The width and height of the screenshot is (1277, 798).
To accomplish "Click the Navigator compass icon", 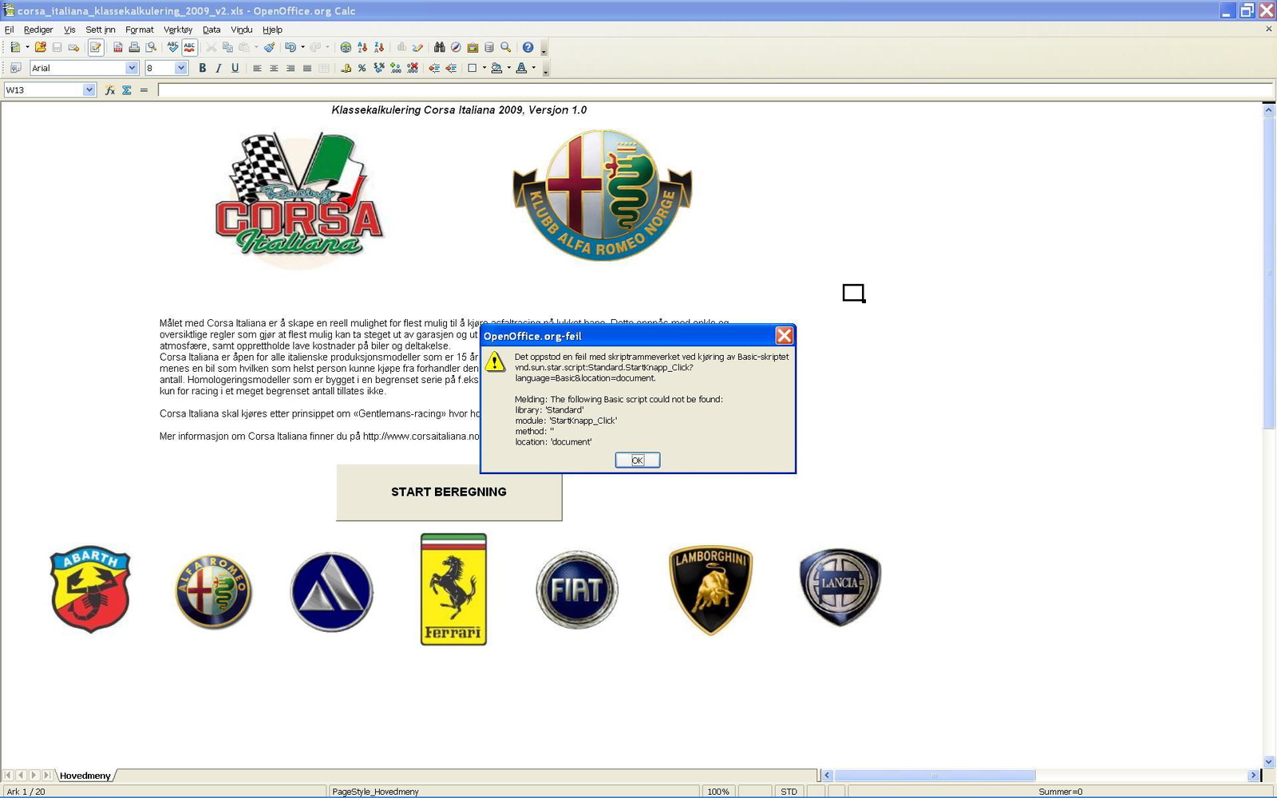I will tap(456, 48).
